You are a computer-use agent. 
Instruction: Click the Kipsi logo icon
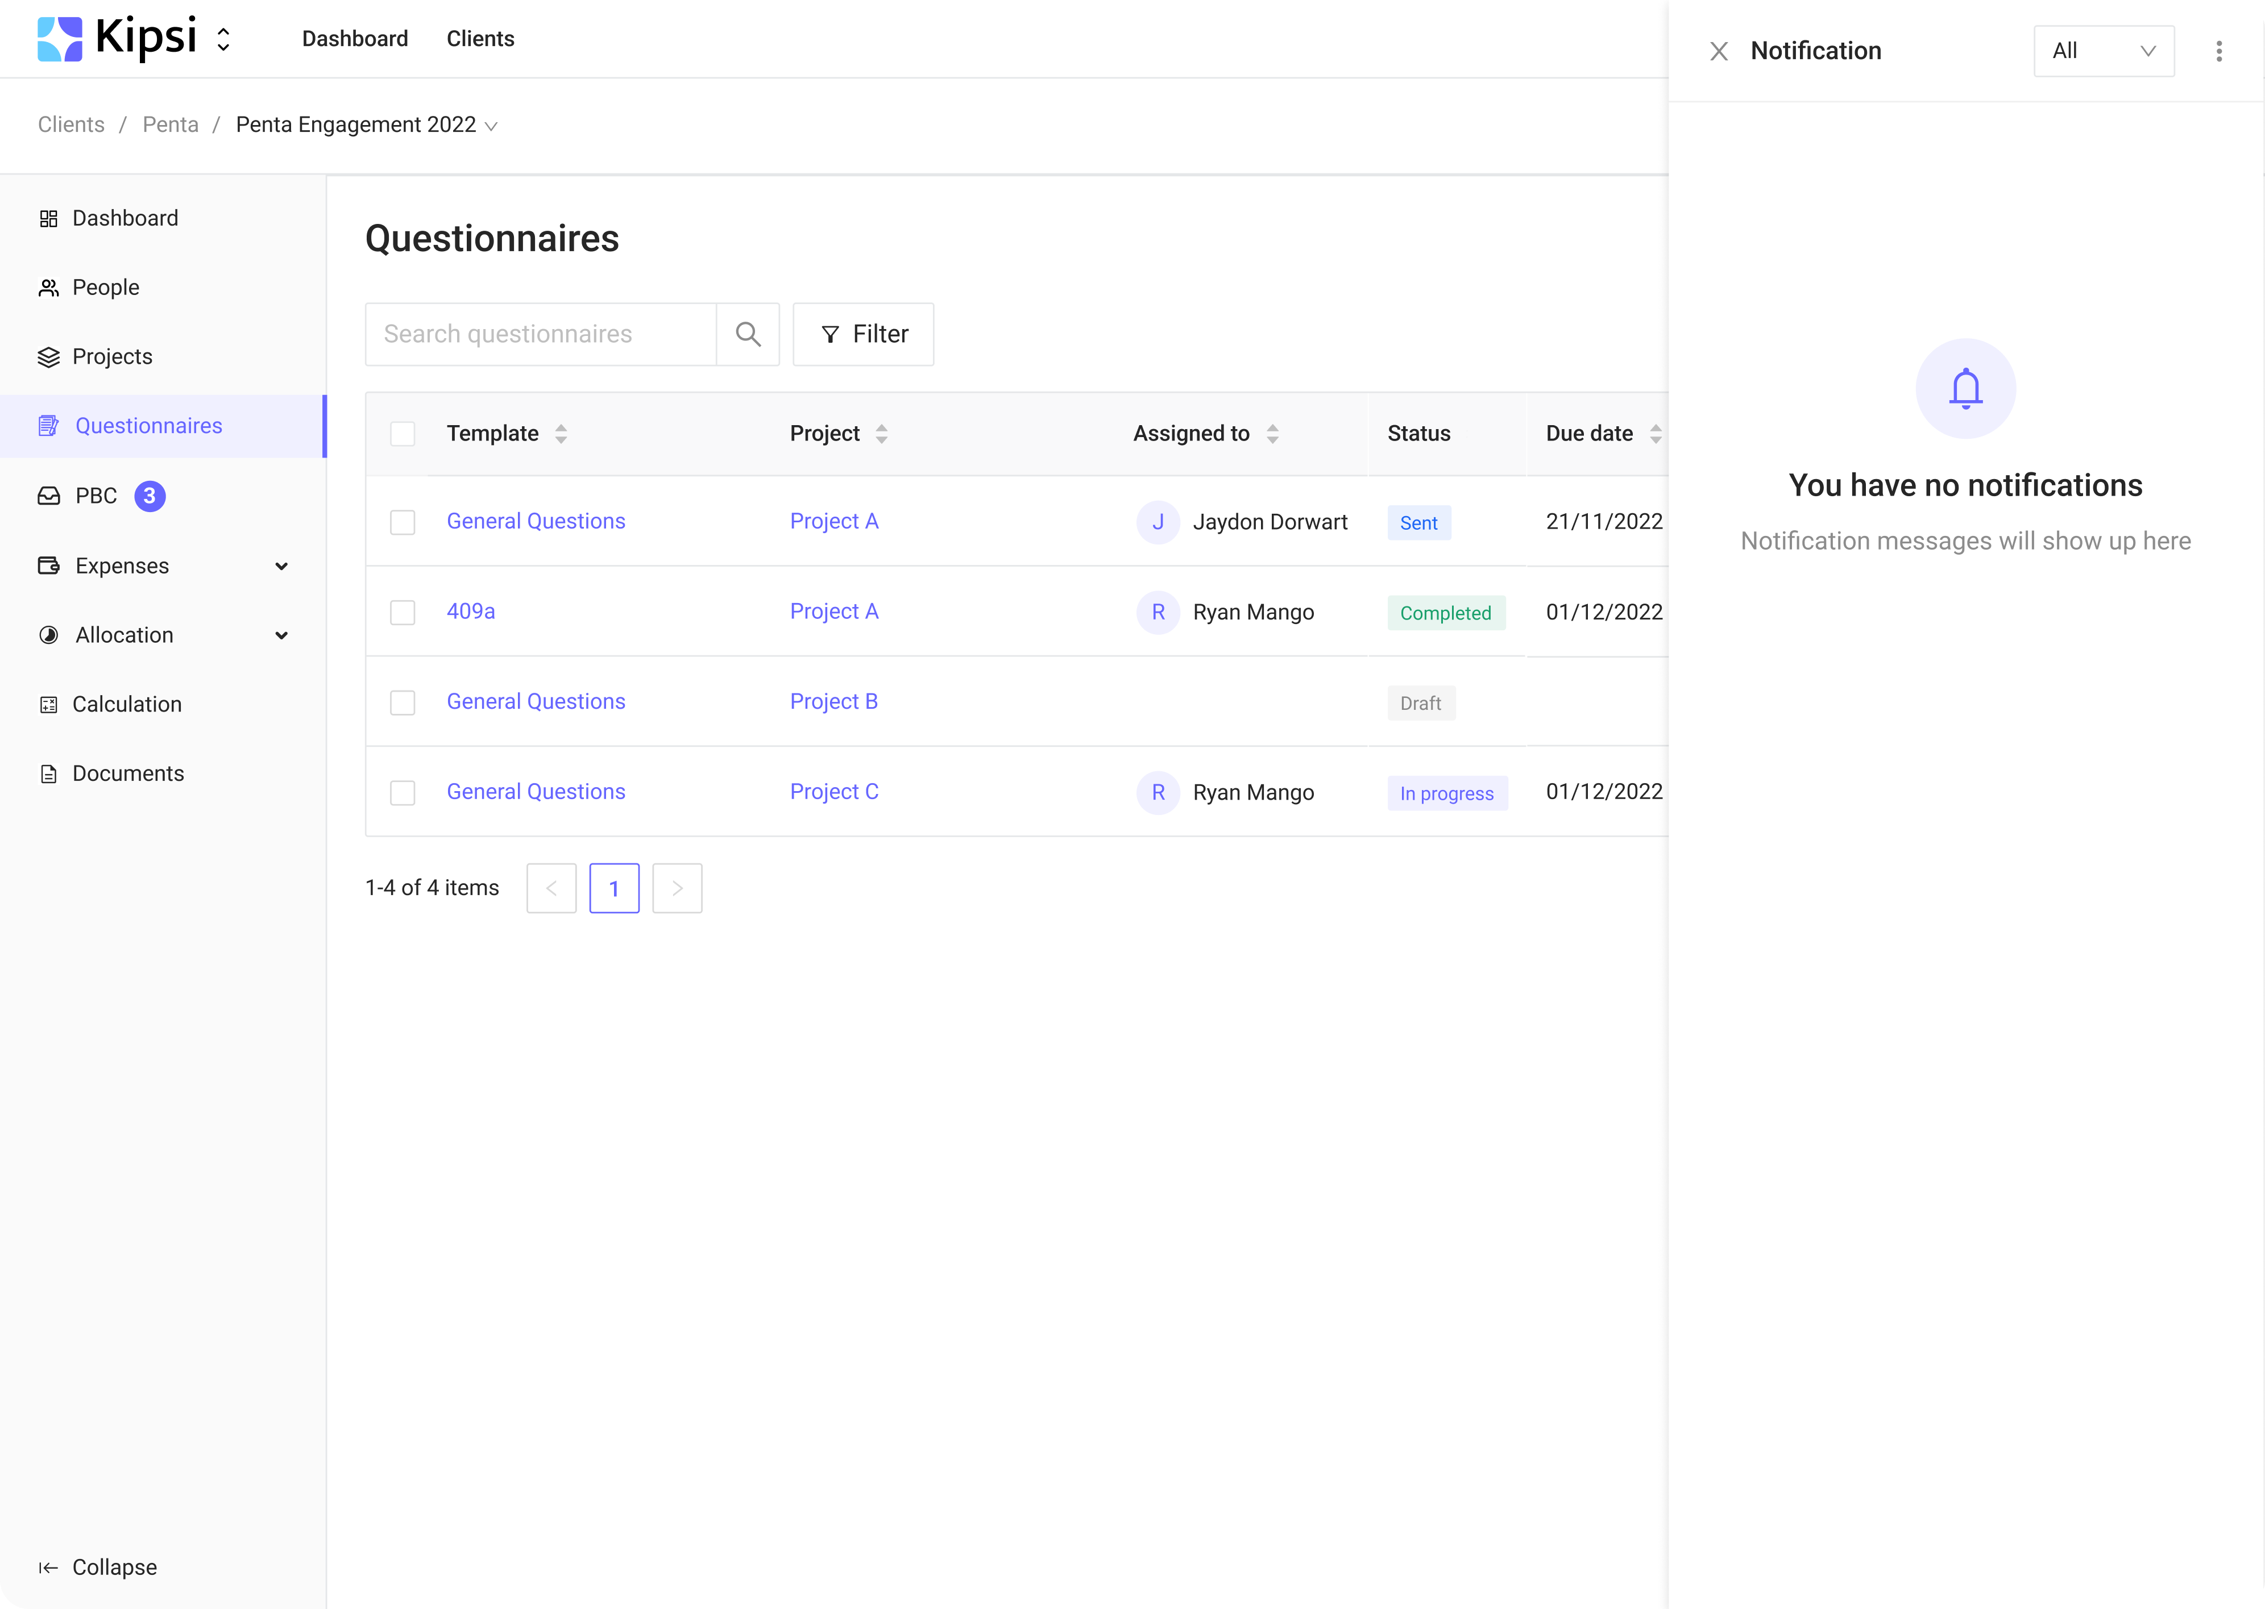[x=60, y=39]
